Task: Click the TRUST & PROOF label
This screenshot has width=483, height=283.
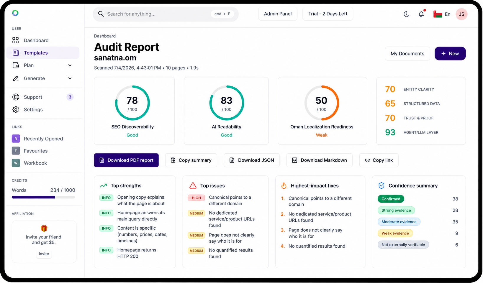Action: tap(418, 118)
